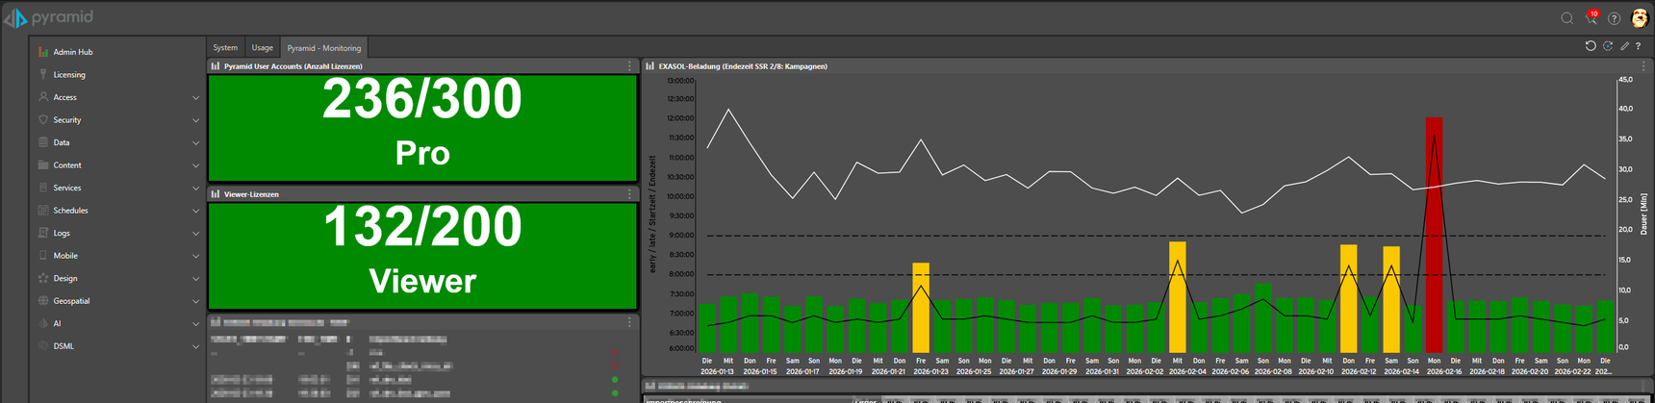Expand the Geospatial sidebar section
Image resolution: width=1655 pixels, height=403 pixels.
(x=195, y=301)
